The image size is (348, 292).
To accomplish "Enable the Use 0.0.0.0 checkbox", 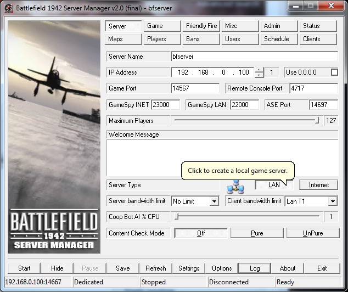I will [334, 72].
